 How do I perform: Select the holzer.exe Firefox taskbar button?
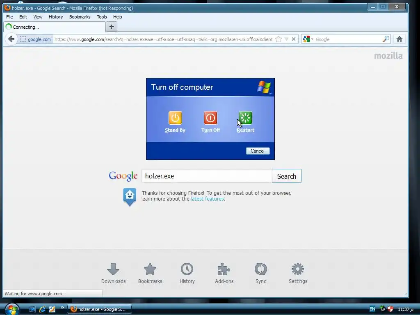point(99,309)
